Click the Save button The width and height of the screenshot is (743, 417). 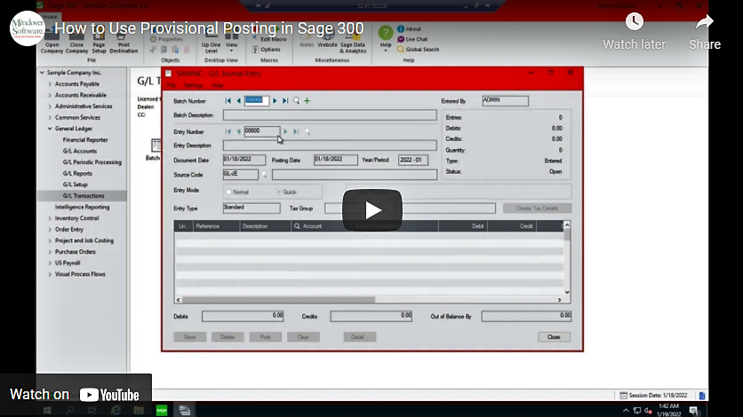189,337
